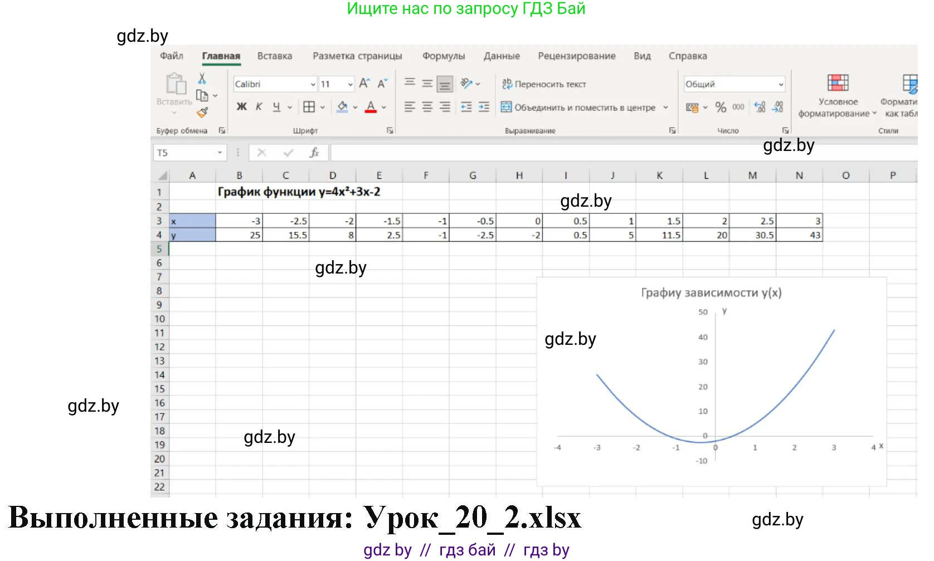Screen dimensions: 934x561
Task: Open the гдз бай link
Action: (x=467, y=550)
